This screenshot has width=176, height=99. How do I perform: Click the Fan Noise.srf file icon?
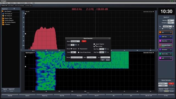[x=3, y=16]
